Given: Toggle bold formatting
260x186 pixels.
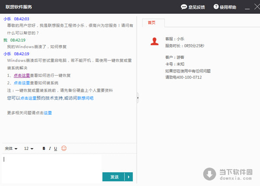Looking at the screenshot, I should [x=44, y=148].
